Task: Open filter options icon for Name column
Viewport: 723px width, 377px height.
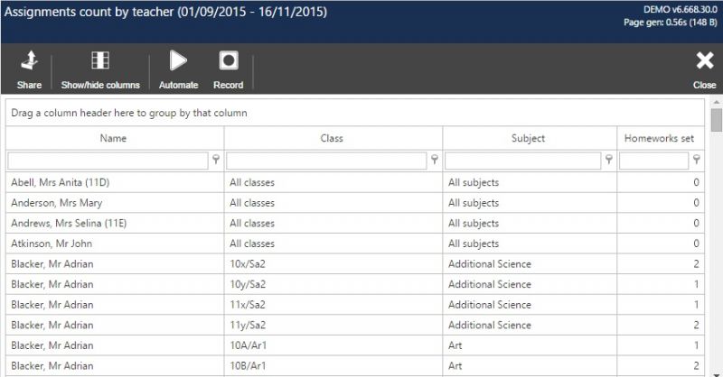Action: (216, 160)
